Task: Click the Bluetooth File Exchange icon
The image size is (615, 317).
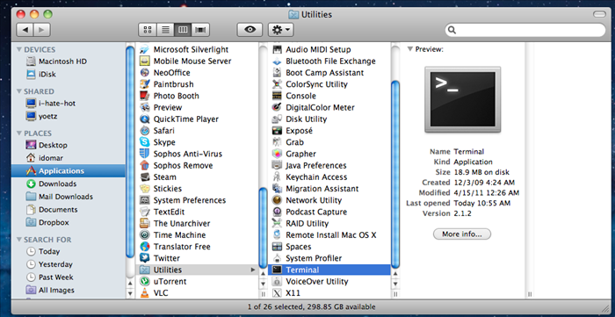Action: click(278, 61)
